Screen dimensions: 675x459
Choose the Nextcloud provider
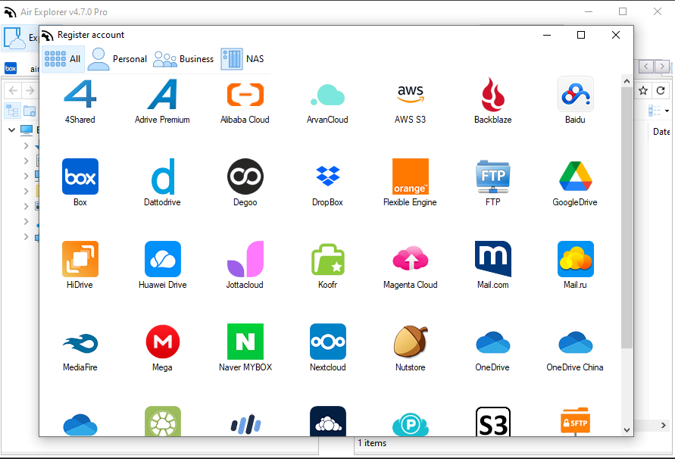(x=327, y=348)
